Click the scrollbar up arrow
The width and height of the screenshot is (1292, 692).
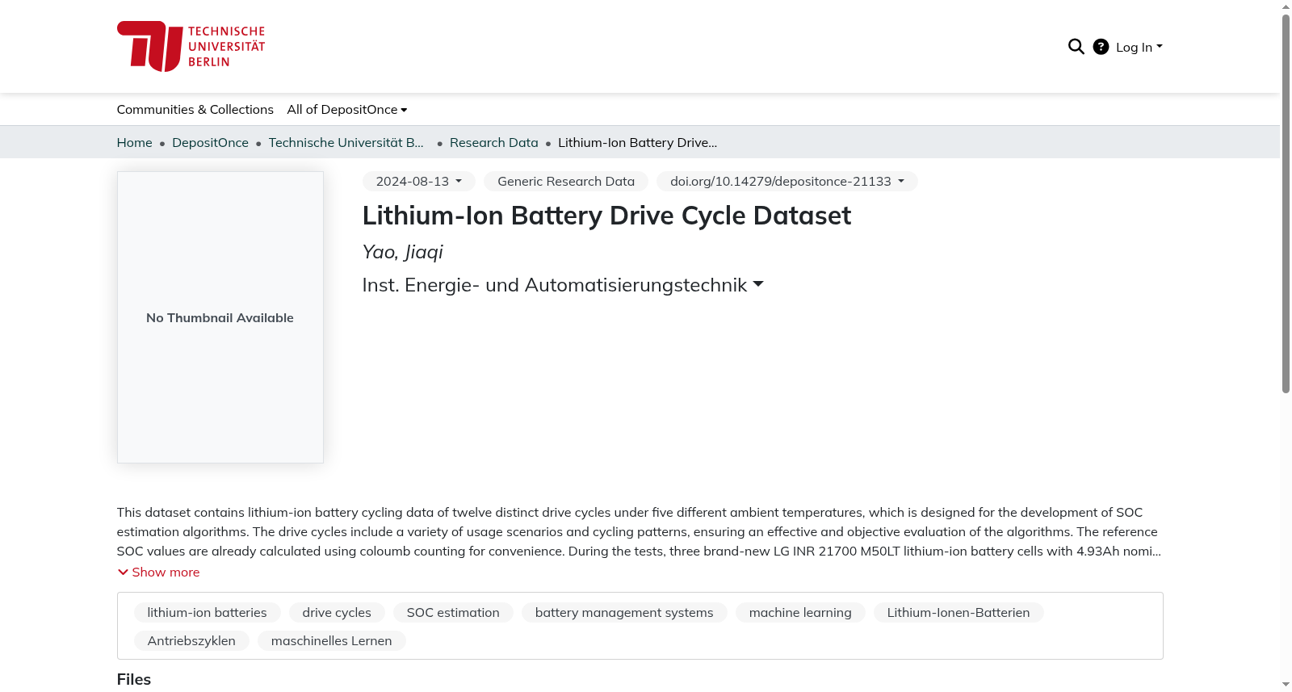coord(1286,6)
